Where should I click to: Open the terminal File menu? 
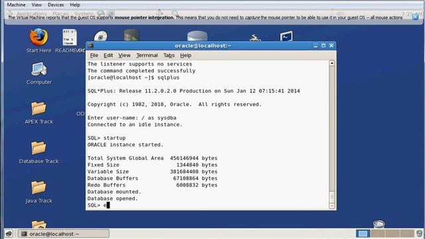point(94,55)
